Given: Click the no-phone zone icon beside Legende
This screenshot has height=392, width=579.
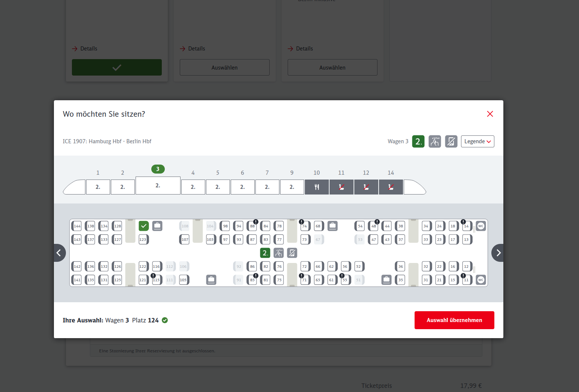Looking at the screenshot, I should click(x=451, y=141).
